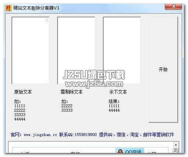Screen dimensions: 188x157
Task: Click the 余下文本 label
Action: pos(118,92)
